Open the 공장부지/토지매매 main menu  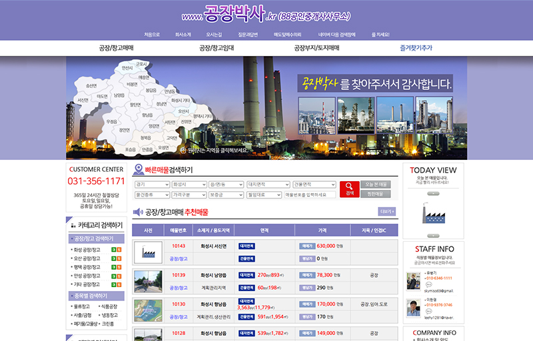316,48
